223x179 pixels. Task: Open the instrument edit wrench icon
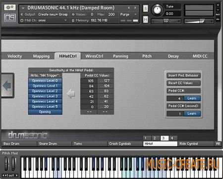[x=10, y=7]
